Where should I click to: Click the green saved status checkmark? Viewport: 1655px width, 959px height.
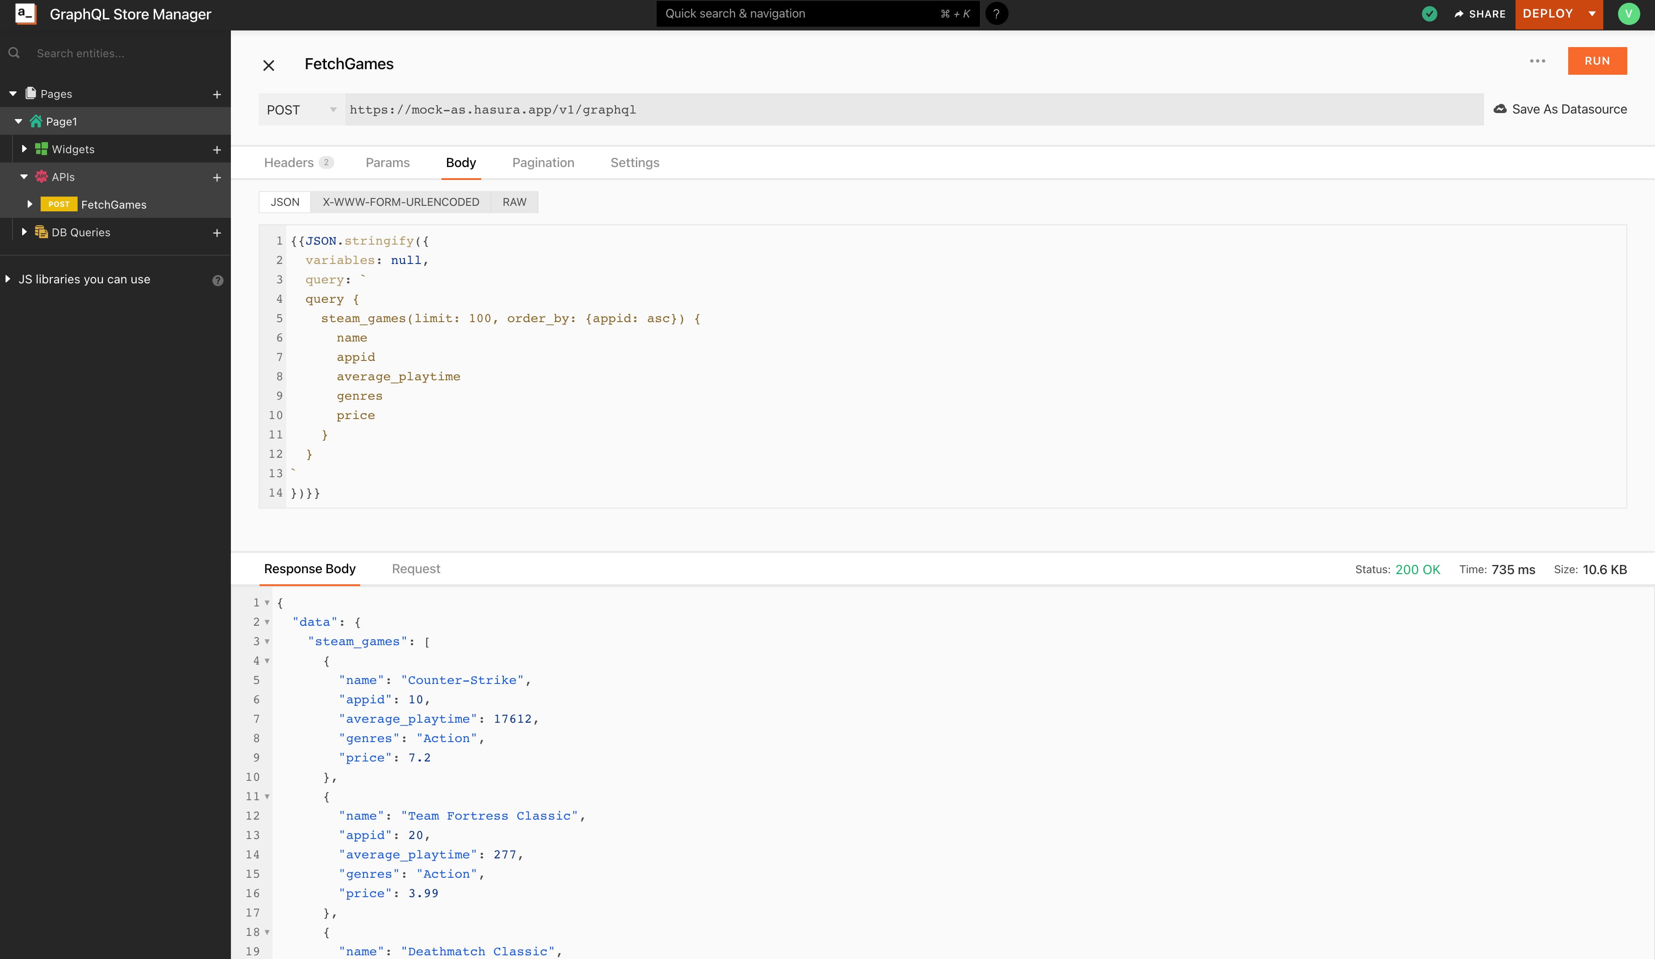pyautogui.click(x=1429, y=14)
